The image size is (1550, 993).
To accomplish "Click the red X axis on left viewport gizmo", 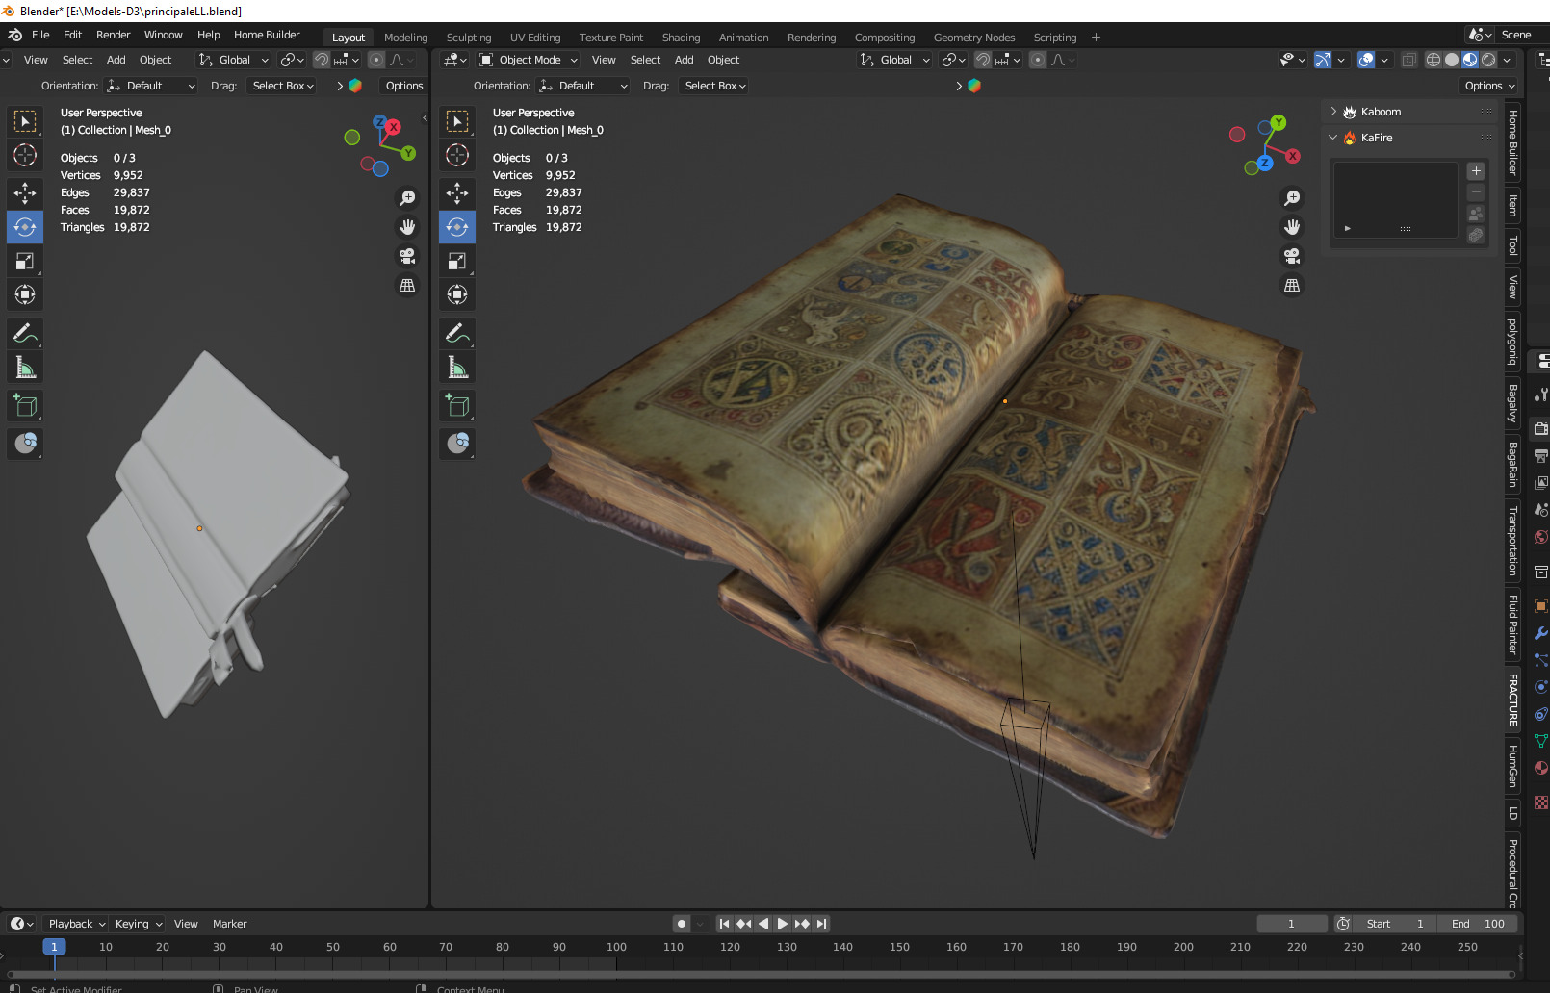I will (393, 127).
